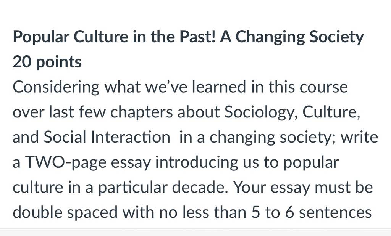Screen dimensions: 391x236
Task: Click the phrase "Social Interaction" in the text
Action: click(x=107, y=137)
